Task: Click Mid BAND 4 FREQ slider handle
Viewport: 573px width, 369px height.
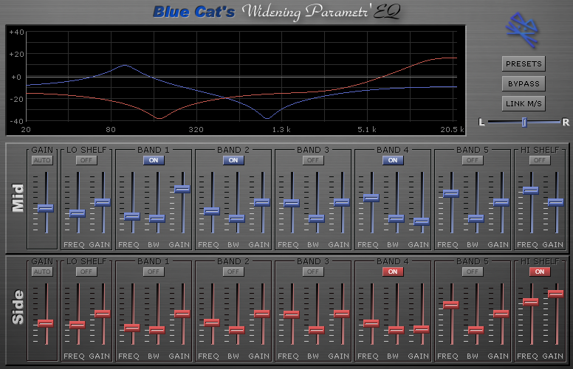Action: click(x=371, y=198)
